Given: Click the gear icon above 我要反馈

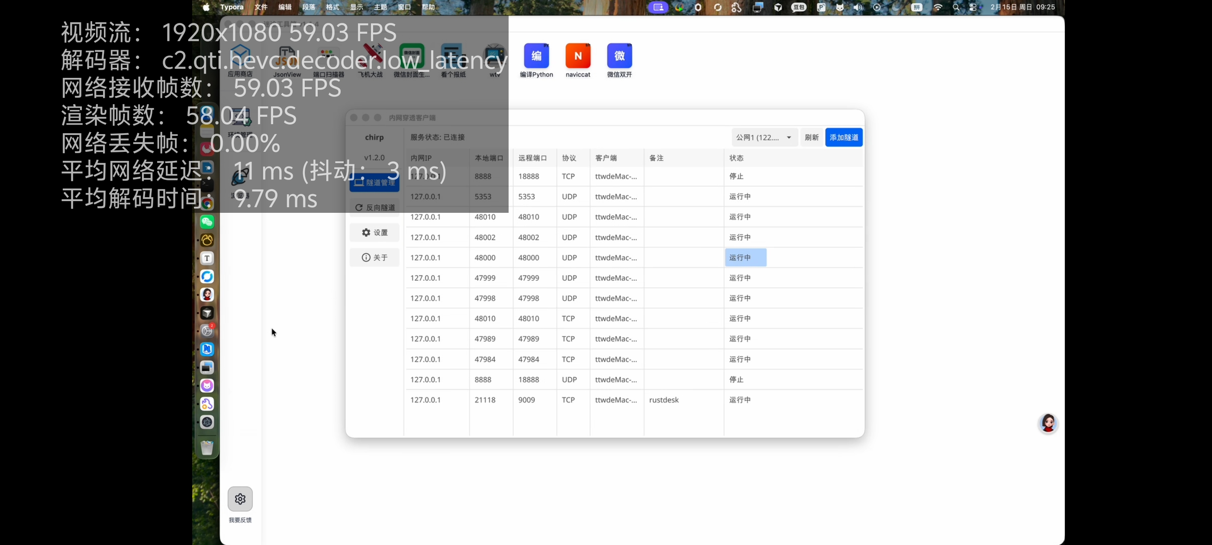Looking at the screenshot, I should 240,499.
